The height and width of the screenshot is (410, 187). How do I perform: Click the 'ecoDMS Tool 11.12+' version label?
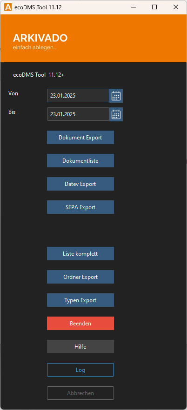click(x=39, y=75)
